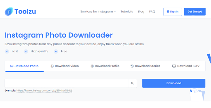
Task: Click the photo icon in Download Photo tab
Action: tap(12, 66)
